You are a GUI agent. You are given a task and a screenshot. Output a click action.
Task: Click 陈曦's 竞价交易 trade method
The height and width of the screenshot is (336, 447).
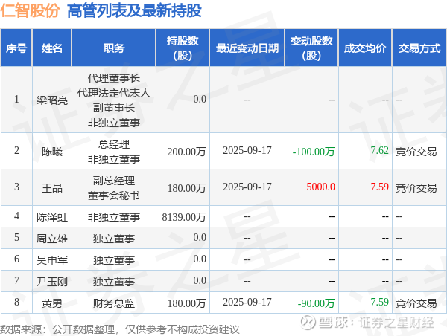click(416, 152)
